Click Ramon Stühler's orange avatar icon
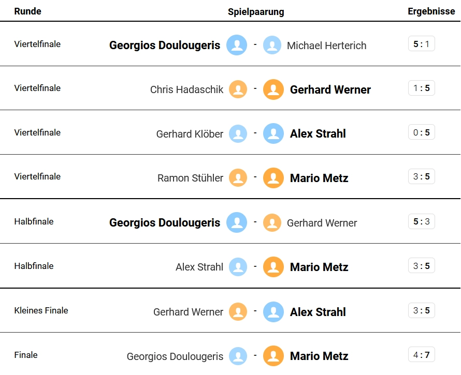The height and width of the screenshot is (375, 461). click(238, 178)
